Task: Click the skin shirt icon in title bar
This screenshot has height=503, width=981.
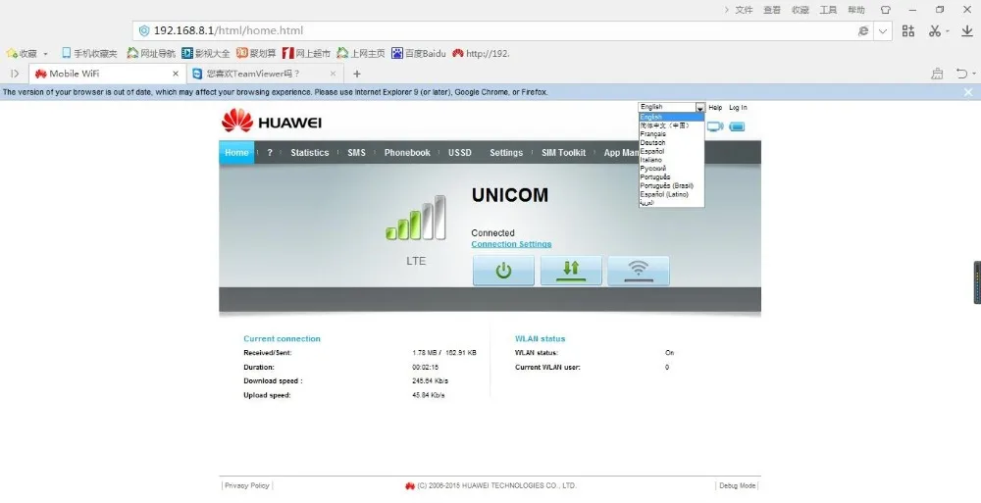Action: 885,10
